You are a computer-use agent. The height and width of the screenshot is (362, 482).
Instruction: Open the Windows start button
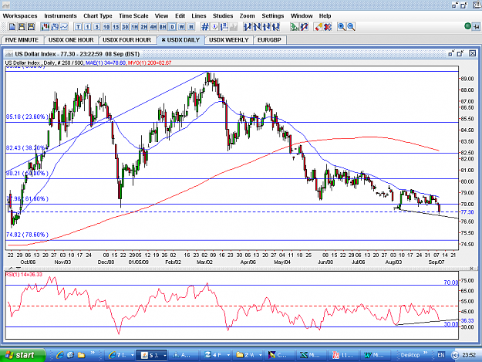[x=22, y=355]
